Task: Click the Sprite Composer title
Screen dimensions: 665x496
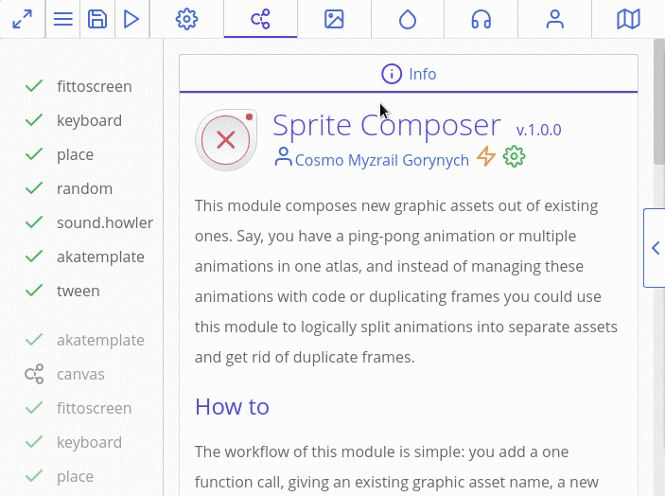Action: 386,125
